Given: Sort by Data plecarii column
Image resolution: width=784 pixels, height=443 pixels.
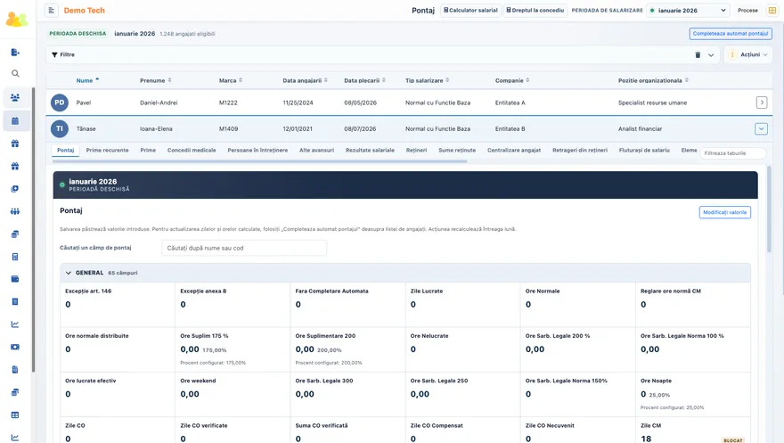Looking at the screenshot, I should (x=384, y=80).
